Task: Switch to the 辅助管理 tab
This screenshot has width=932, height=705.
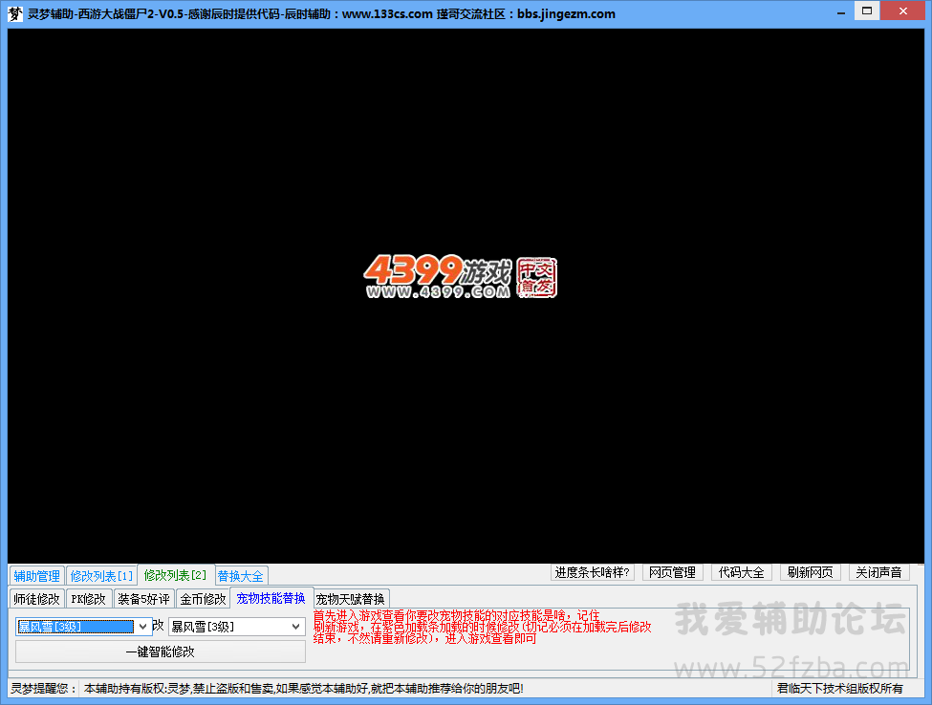Action: [37, 576]
